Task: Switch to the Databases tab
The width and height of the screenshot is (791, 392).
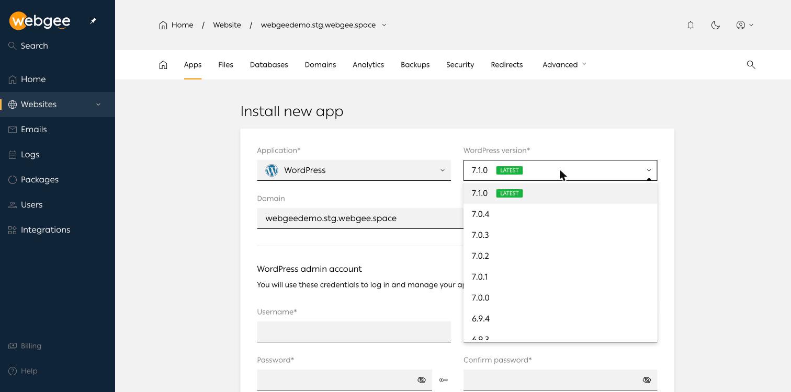Action: coord(269,65)
